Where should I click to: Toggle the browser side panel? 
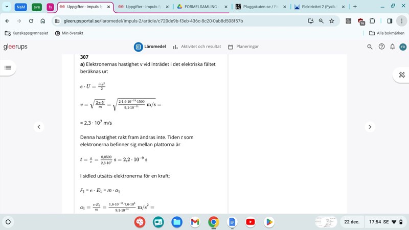coord(390,21)
